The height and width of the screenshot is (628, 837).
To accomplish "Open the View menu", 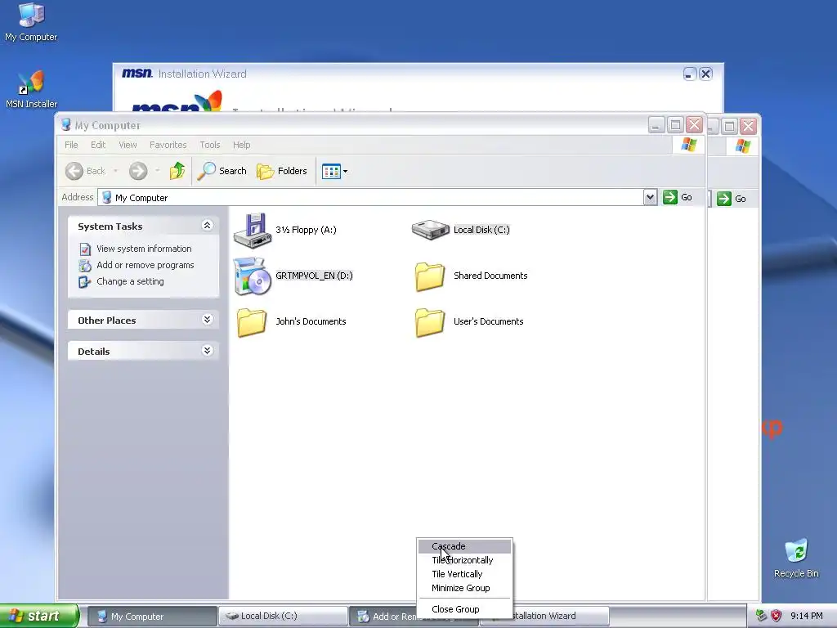I will 128,145.
